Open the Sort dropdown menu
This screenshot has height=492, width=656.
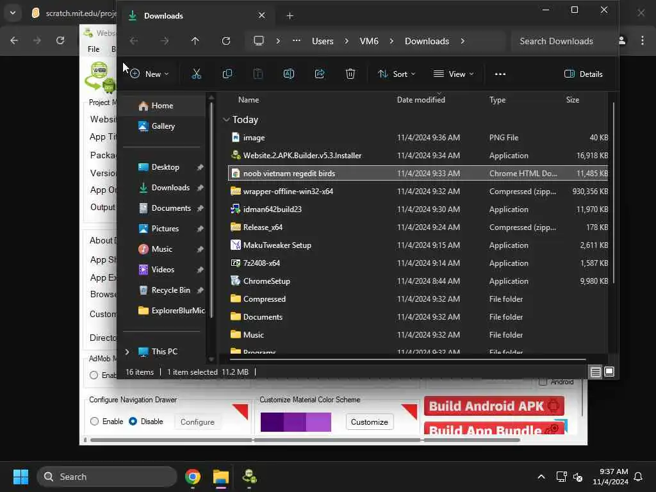[x=397, y=74]
